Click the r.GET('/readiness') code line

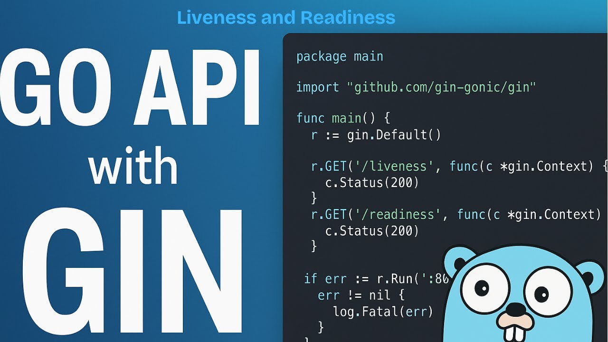[456, 215]
